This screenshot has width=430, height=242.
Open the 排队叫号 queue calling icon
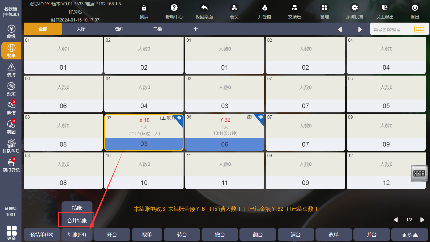(x=11, y=146)
